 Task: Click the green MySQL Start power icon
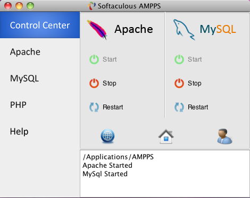click(x=179, y=59)
